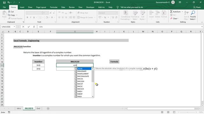Click the macro recording icon in the status bar
This screenshot has width=204, height=114.
pyautogui.click(x=9, y=112)
